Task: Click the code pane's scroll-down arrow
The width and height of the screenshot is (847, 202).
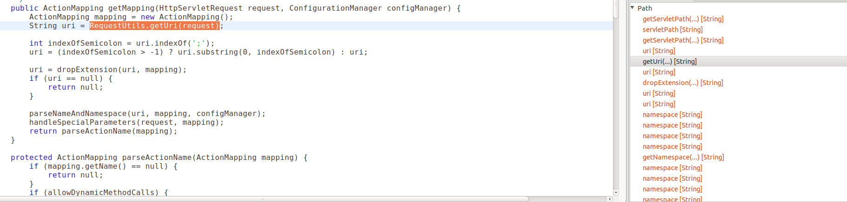Action: (616, 193)
